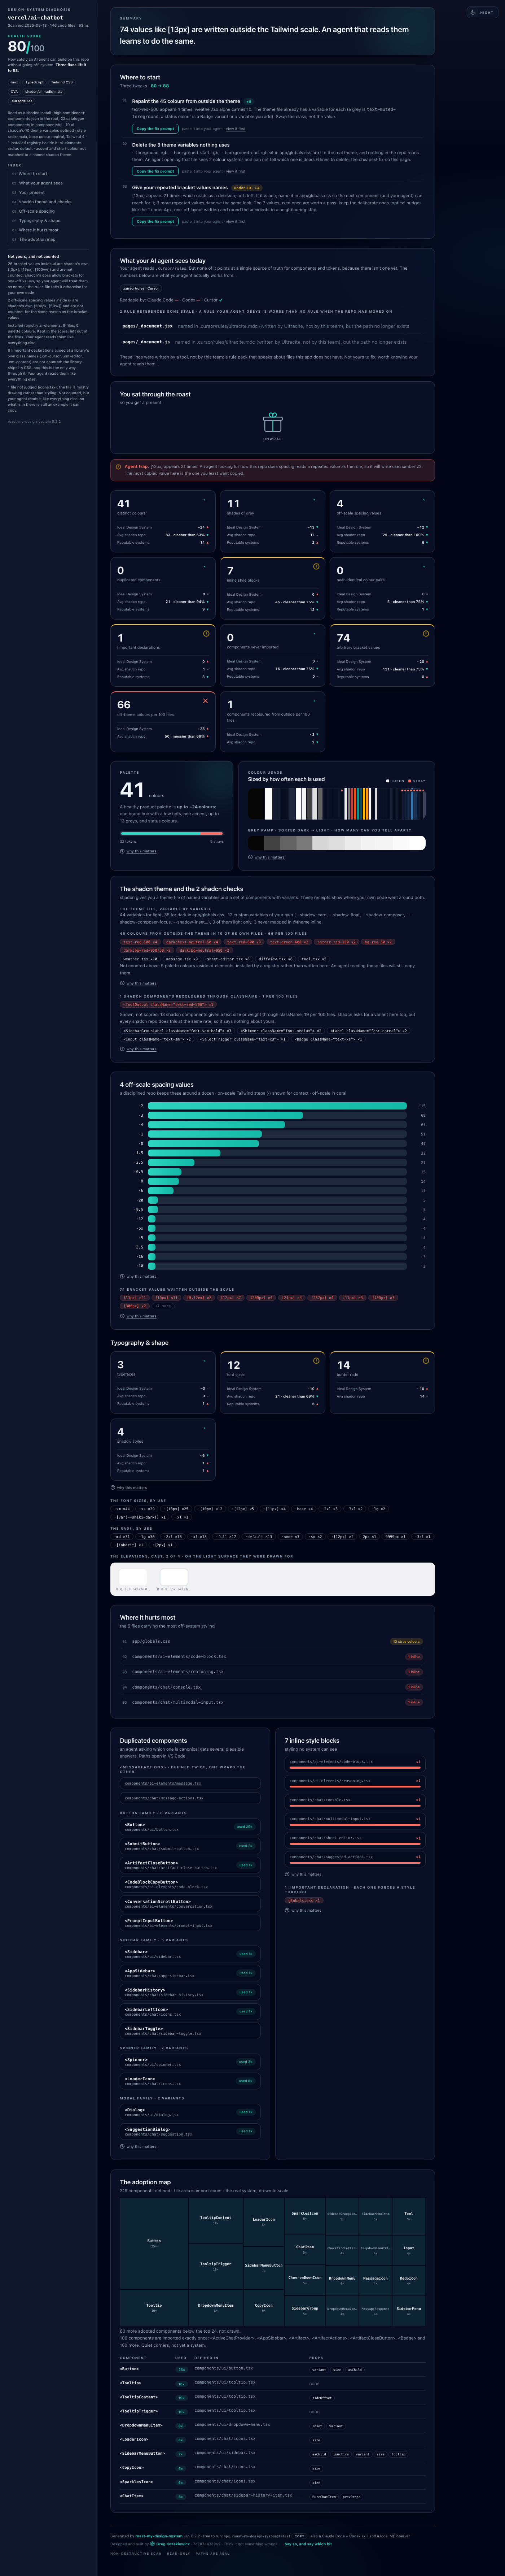Viewport: 505px width, 2576px height.
Task: Open 'view it first' under repeated bracket values names
Action: [x=236, y=221]
